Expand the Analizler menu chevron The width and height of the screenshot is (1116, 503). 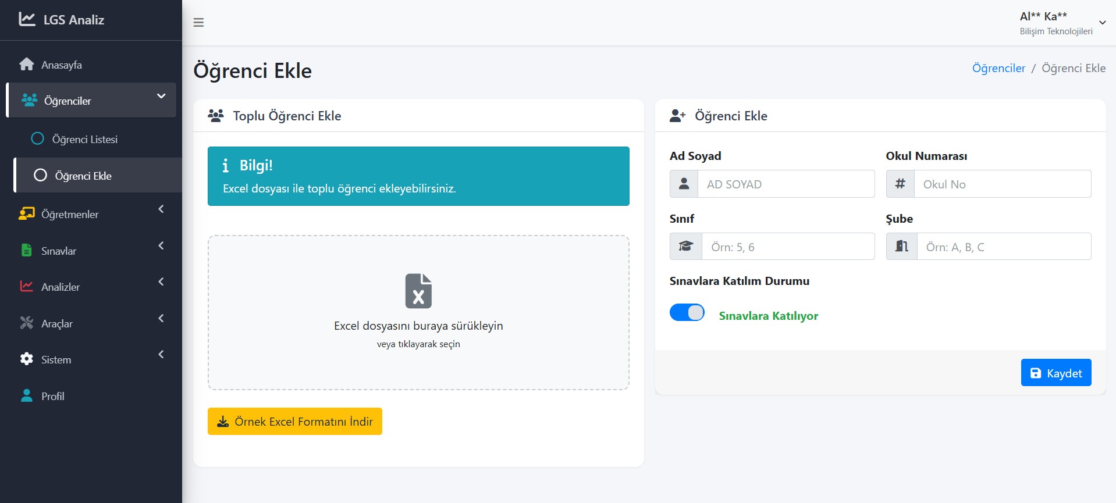tap(161, 282)
